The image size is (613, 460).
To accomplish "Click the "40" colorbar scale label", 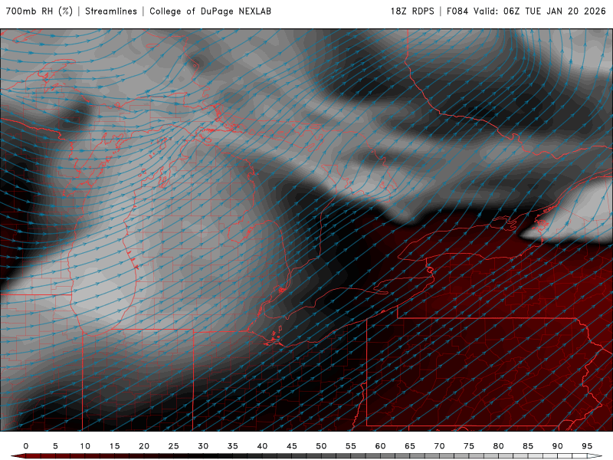I will (x=262, y=446).
